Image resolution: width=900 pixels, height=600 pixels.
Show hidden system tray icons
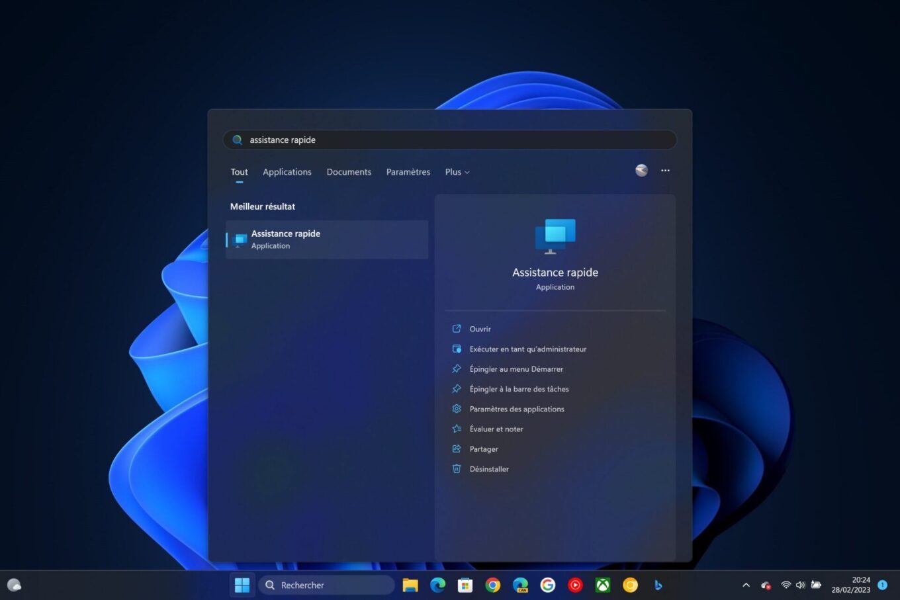tap(746, 585)
